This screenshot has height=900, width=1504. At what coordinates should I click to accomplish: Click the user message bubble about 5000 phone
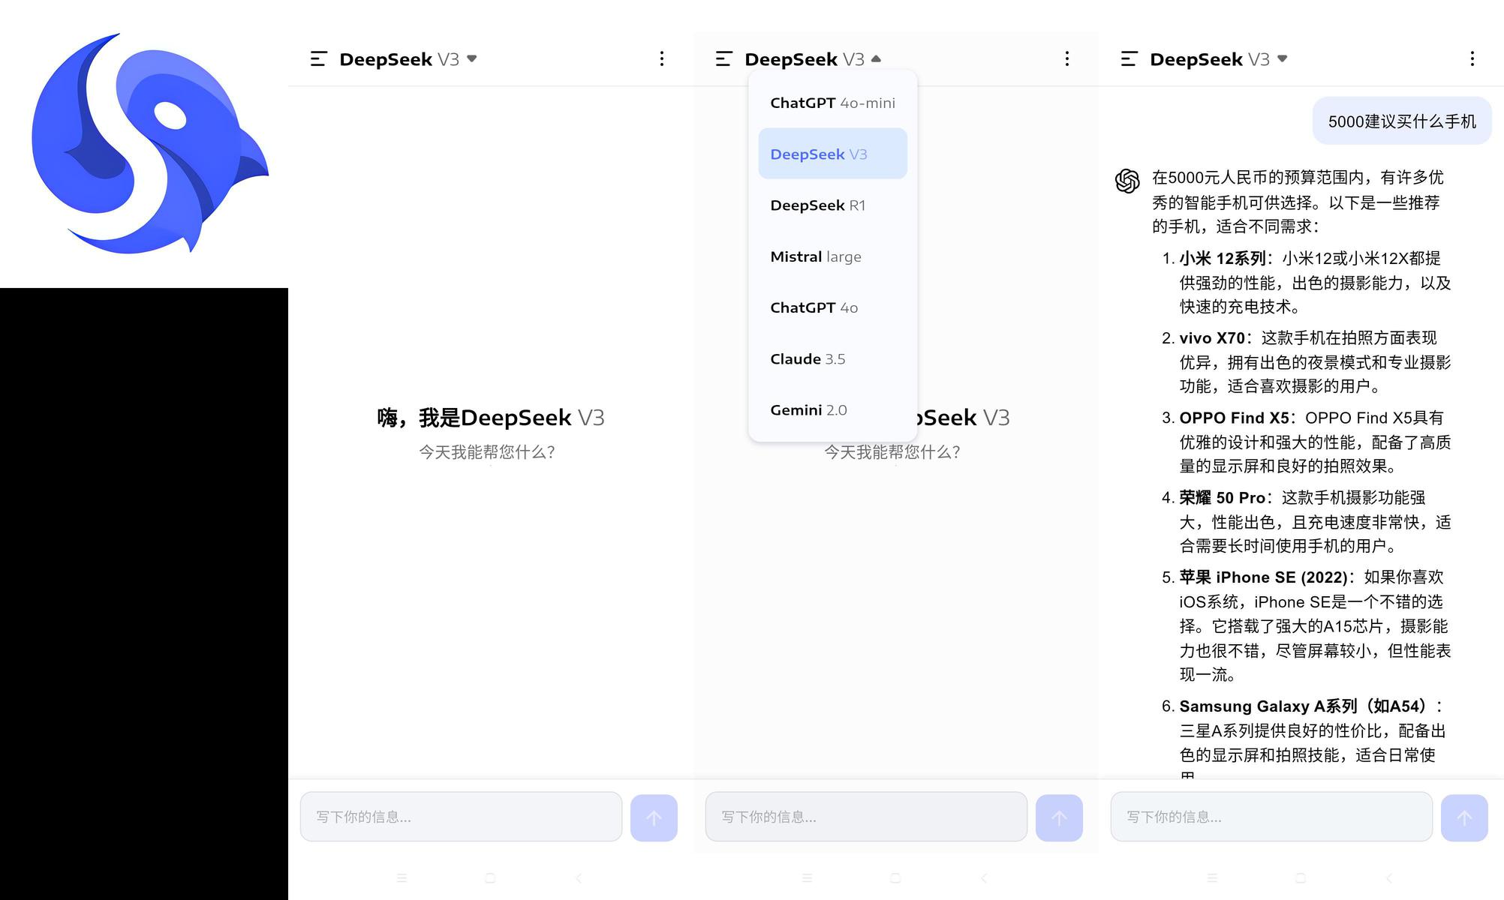pos(1401,121)
